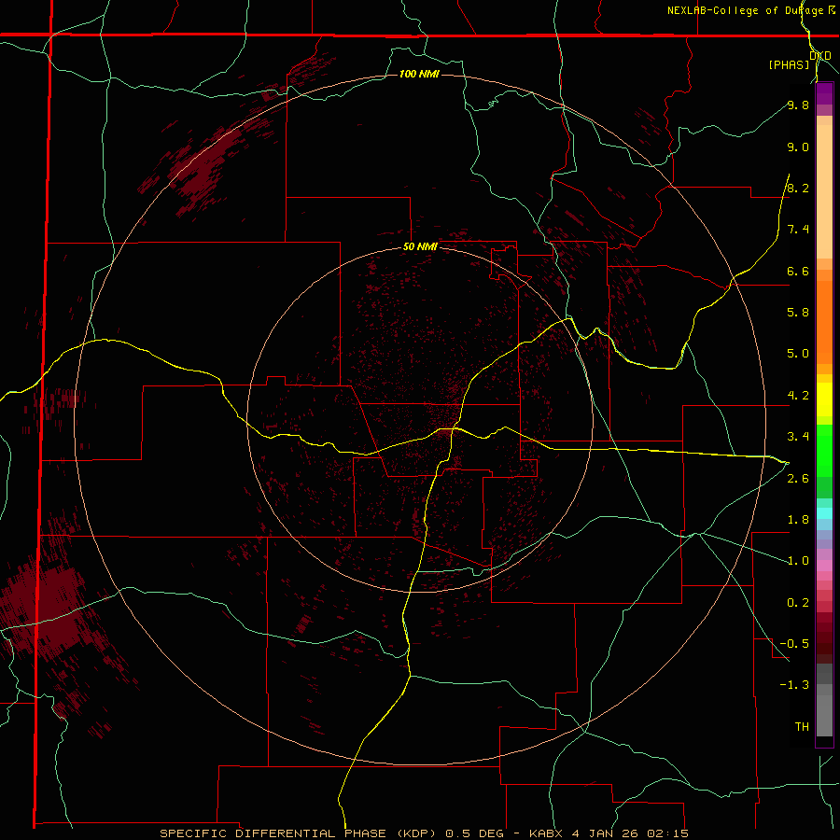Click the 0.2 value on color scale
Viewport: 840px width, 840px height.
(x=798, y=603)
